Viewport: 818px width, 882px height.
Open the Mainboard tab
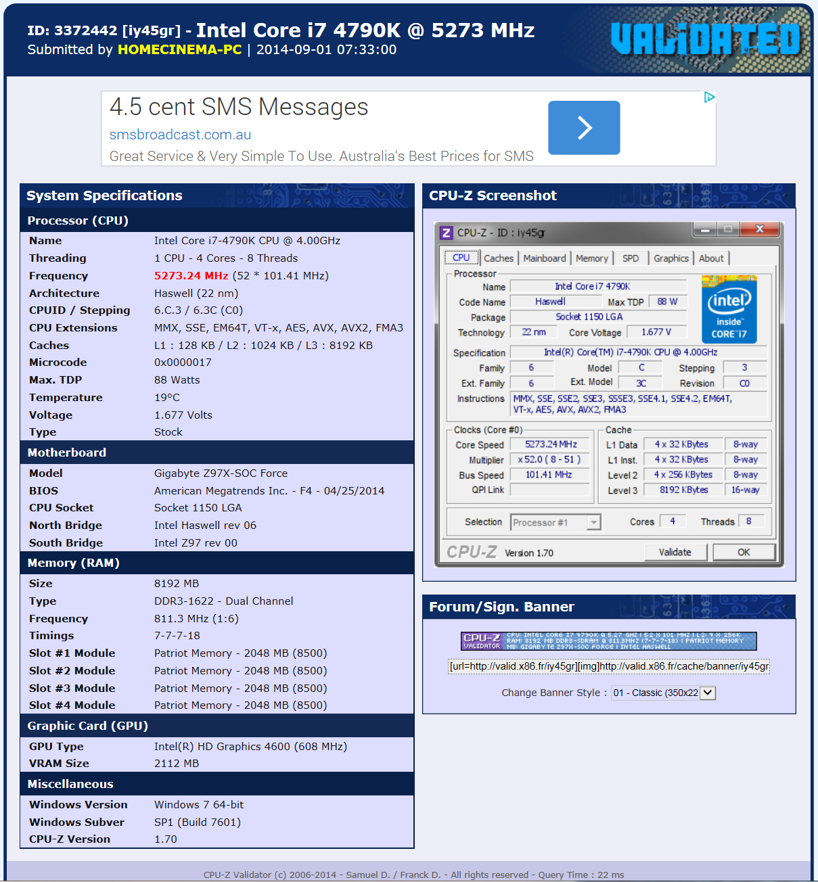(545, 258)
